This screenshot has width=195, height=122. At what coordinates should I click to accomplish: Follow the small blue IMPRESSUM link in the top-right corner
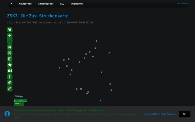(182, 4)
